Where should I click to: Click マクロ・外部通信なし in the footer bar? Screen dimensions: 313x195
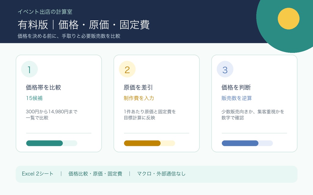[161, 174]
